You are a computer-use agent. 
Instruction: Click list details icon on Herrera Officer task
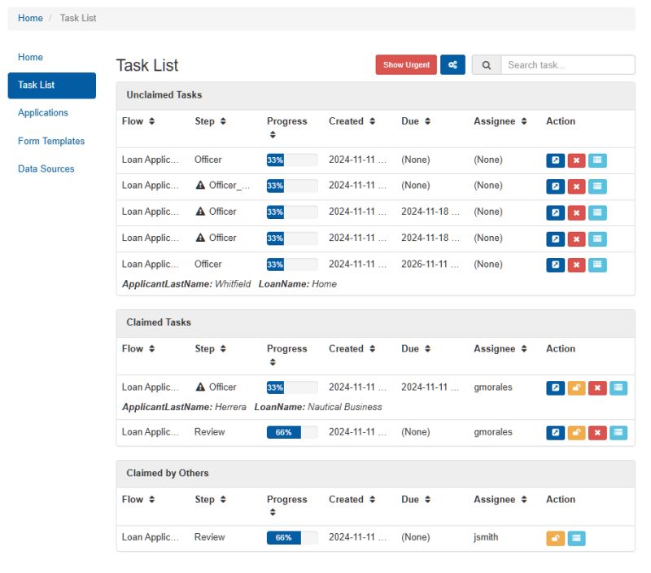[618, 387]
